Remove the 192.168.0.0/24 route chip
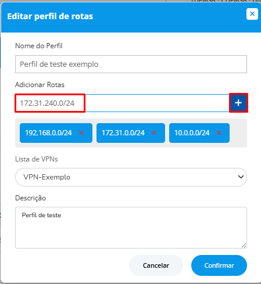 click(81, 133)
